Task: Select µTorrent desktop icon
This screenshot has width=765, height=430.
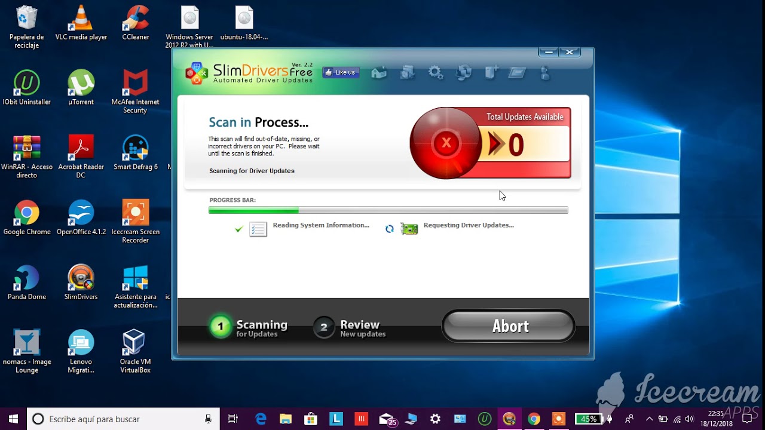Action: click(81, 88)
